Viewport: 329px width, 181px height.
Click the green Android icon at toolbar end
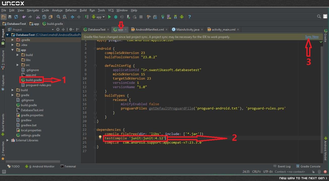coord(182,17)
